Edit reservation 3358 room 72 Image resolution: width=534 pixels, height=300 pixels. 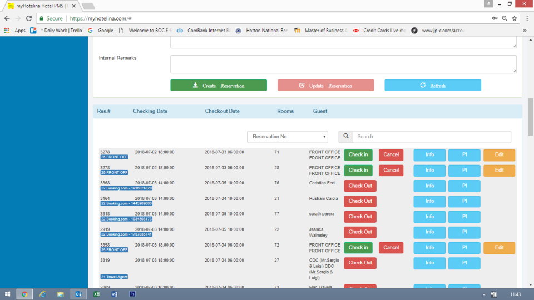[500, 248]
